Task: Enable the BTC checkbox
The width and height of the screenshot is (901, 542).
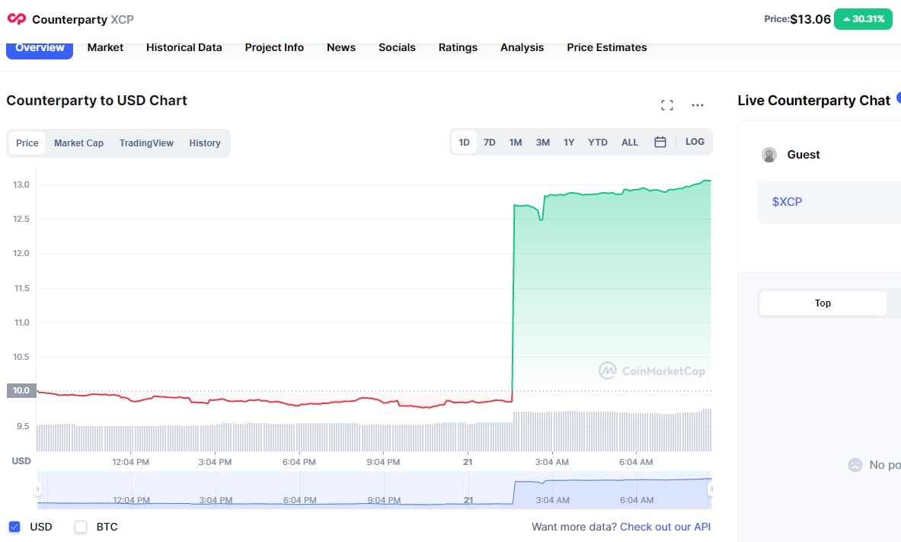Action: click(x=81, y=527)
